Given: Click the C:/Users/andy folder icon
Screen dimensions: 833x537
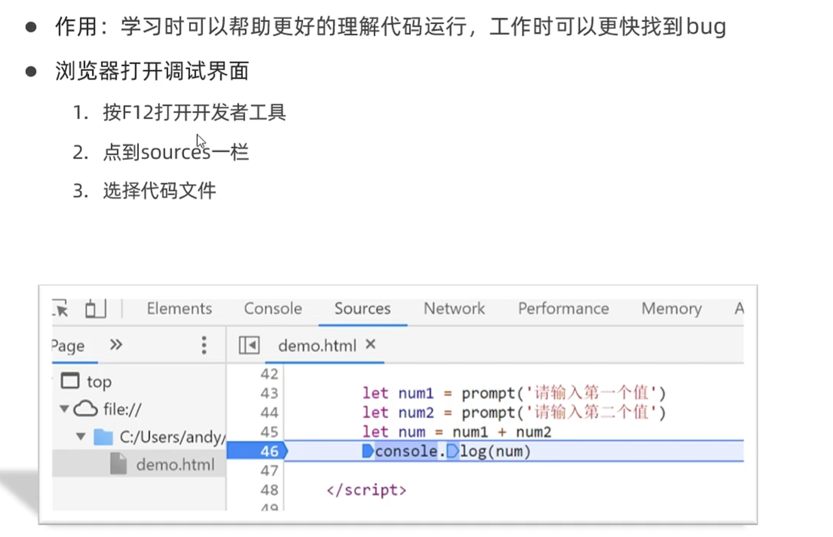Looking at the screenshot, I should point(103,436).
